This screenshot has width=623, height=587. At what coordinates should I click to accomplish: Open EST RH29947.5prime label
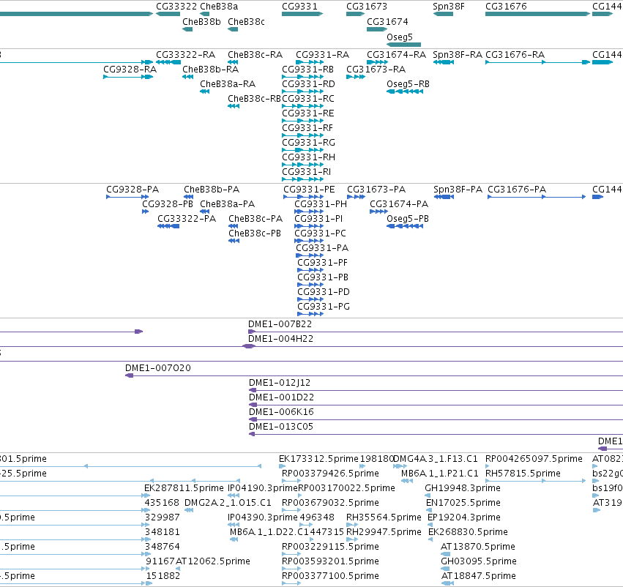pyautogui.click(x=384, y=532)
